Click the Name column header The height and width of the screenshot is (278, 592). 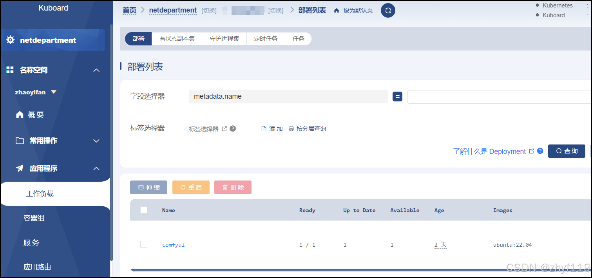click(x=168, y=210)
